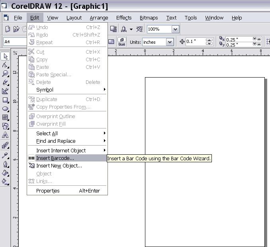This screenshot has height=247, width=270.
Task: Open the Tools menu
Action: (x=191, y=18)
